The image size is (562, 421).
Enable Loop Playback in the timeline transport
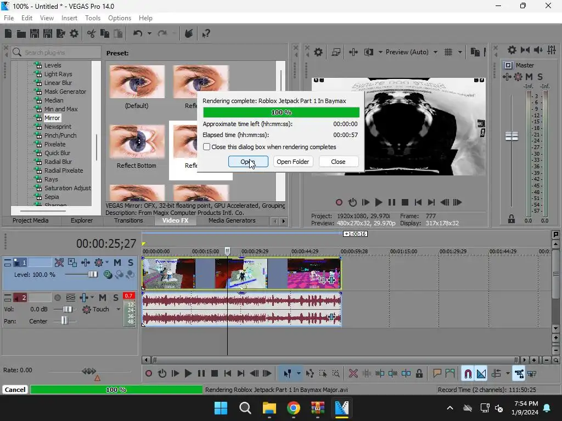pyautogui.click(x=162, y=374)
